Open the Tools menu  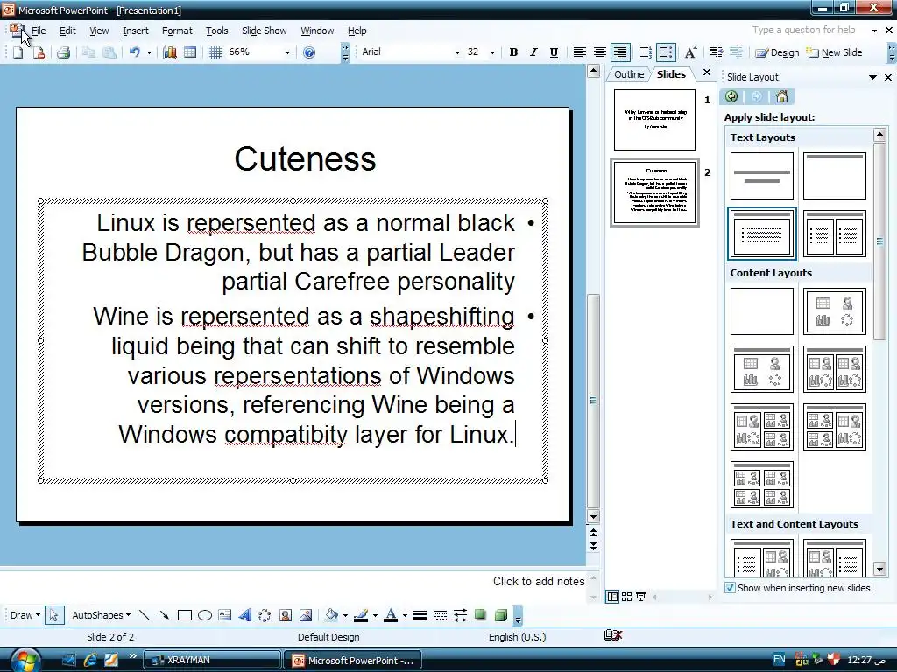[217, 31]
